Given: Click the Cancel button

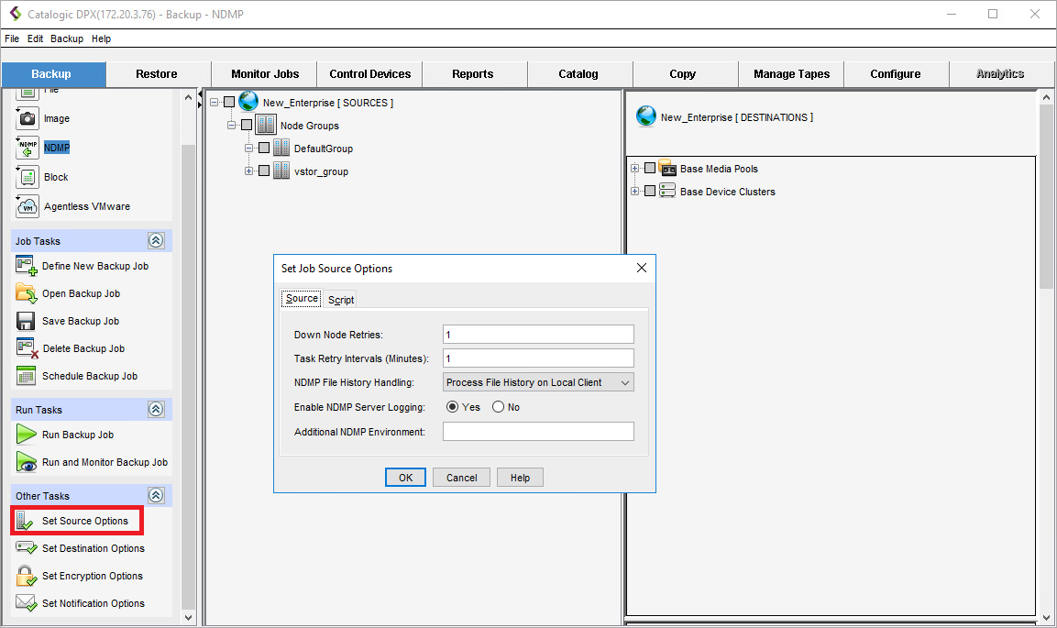Looking at the screenshot, I should (x=461, y=478).
